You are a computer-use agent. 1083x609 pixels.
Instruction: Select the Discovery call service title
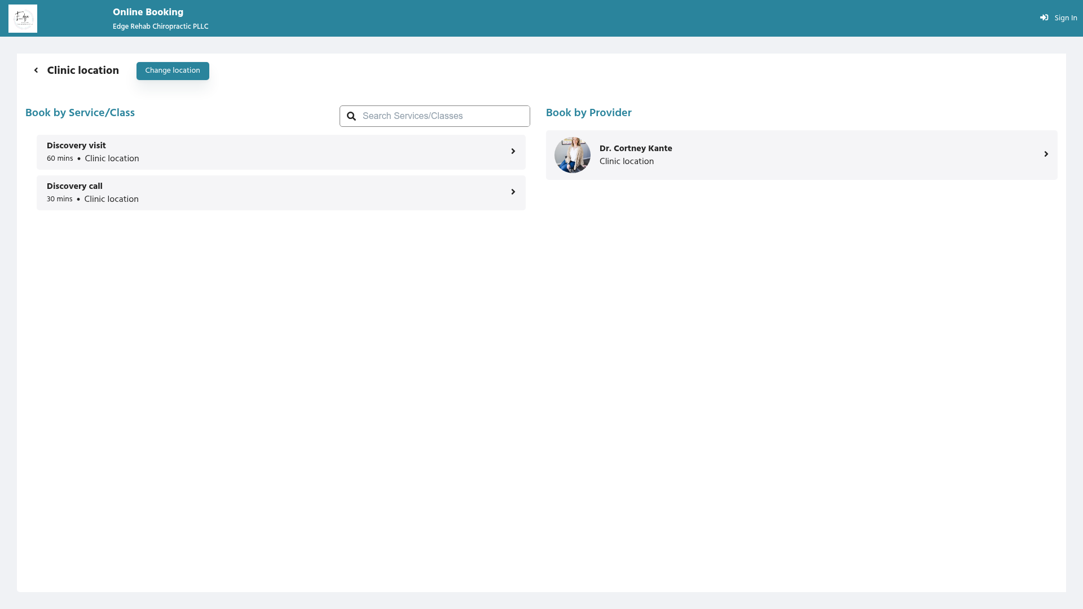(74, 186)
